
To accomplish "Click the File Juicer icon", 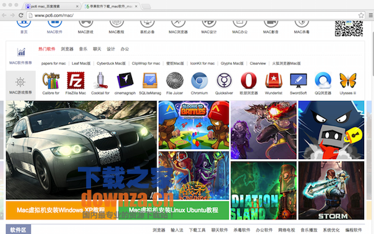I will point(175,80).
